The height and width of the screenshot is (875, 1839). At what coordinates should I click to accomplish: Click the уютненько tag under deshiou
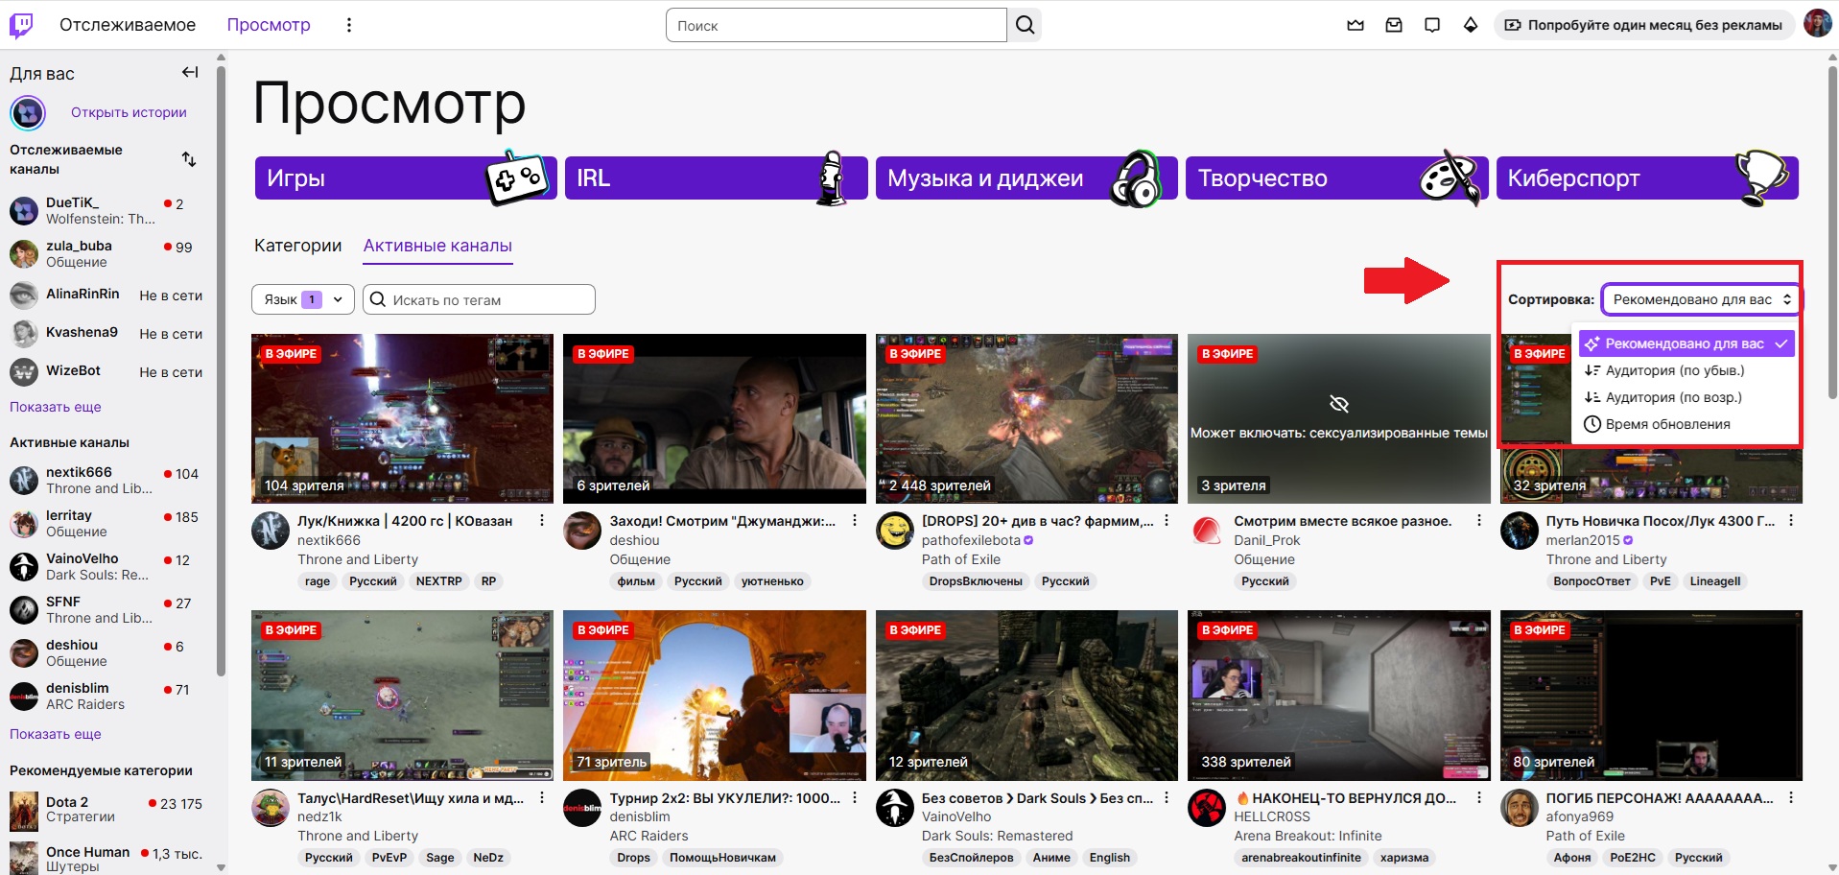tap(772, 581)
